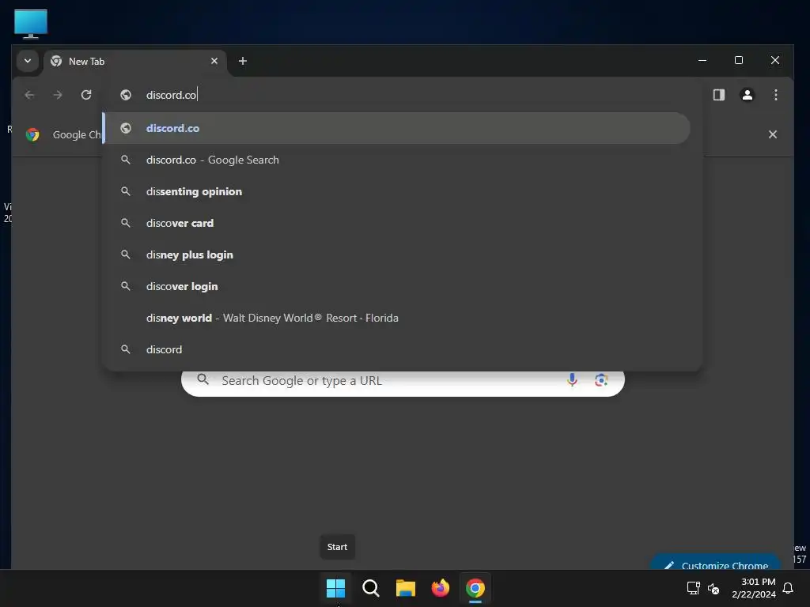Open the Chrome profile icon
810x607 pixels.
747,95
